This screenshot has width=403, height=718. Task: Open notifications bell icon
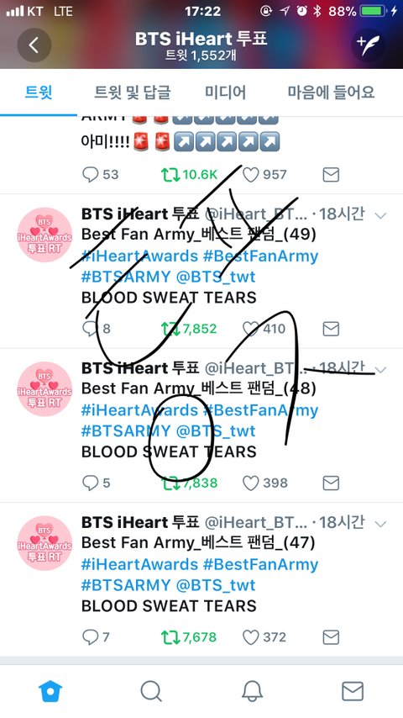tap(252, 690)
